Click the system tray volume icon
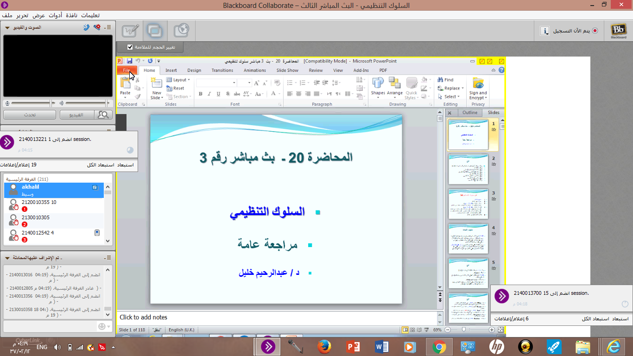The image size is (633, 356). 57,347
